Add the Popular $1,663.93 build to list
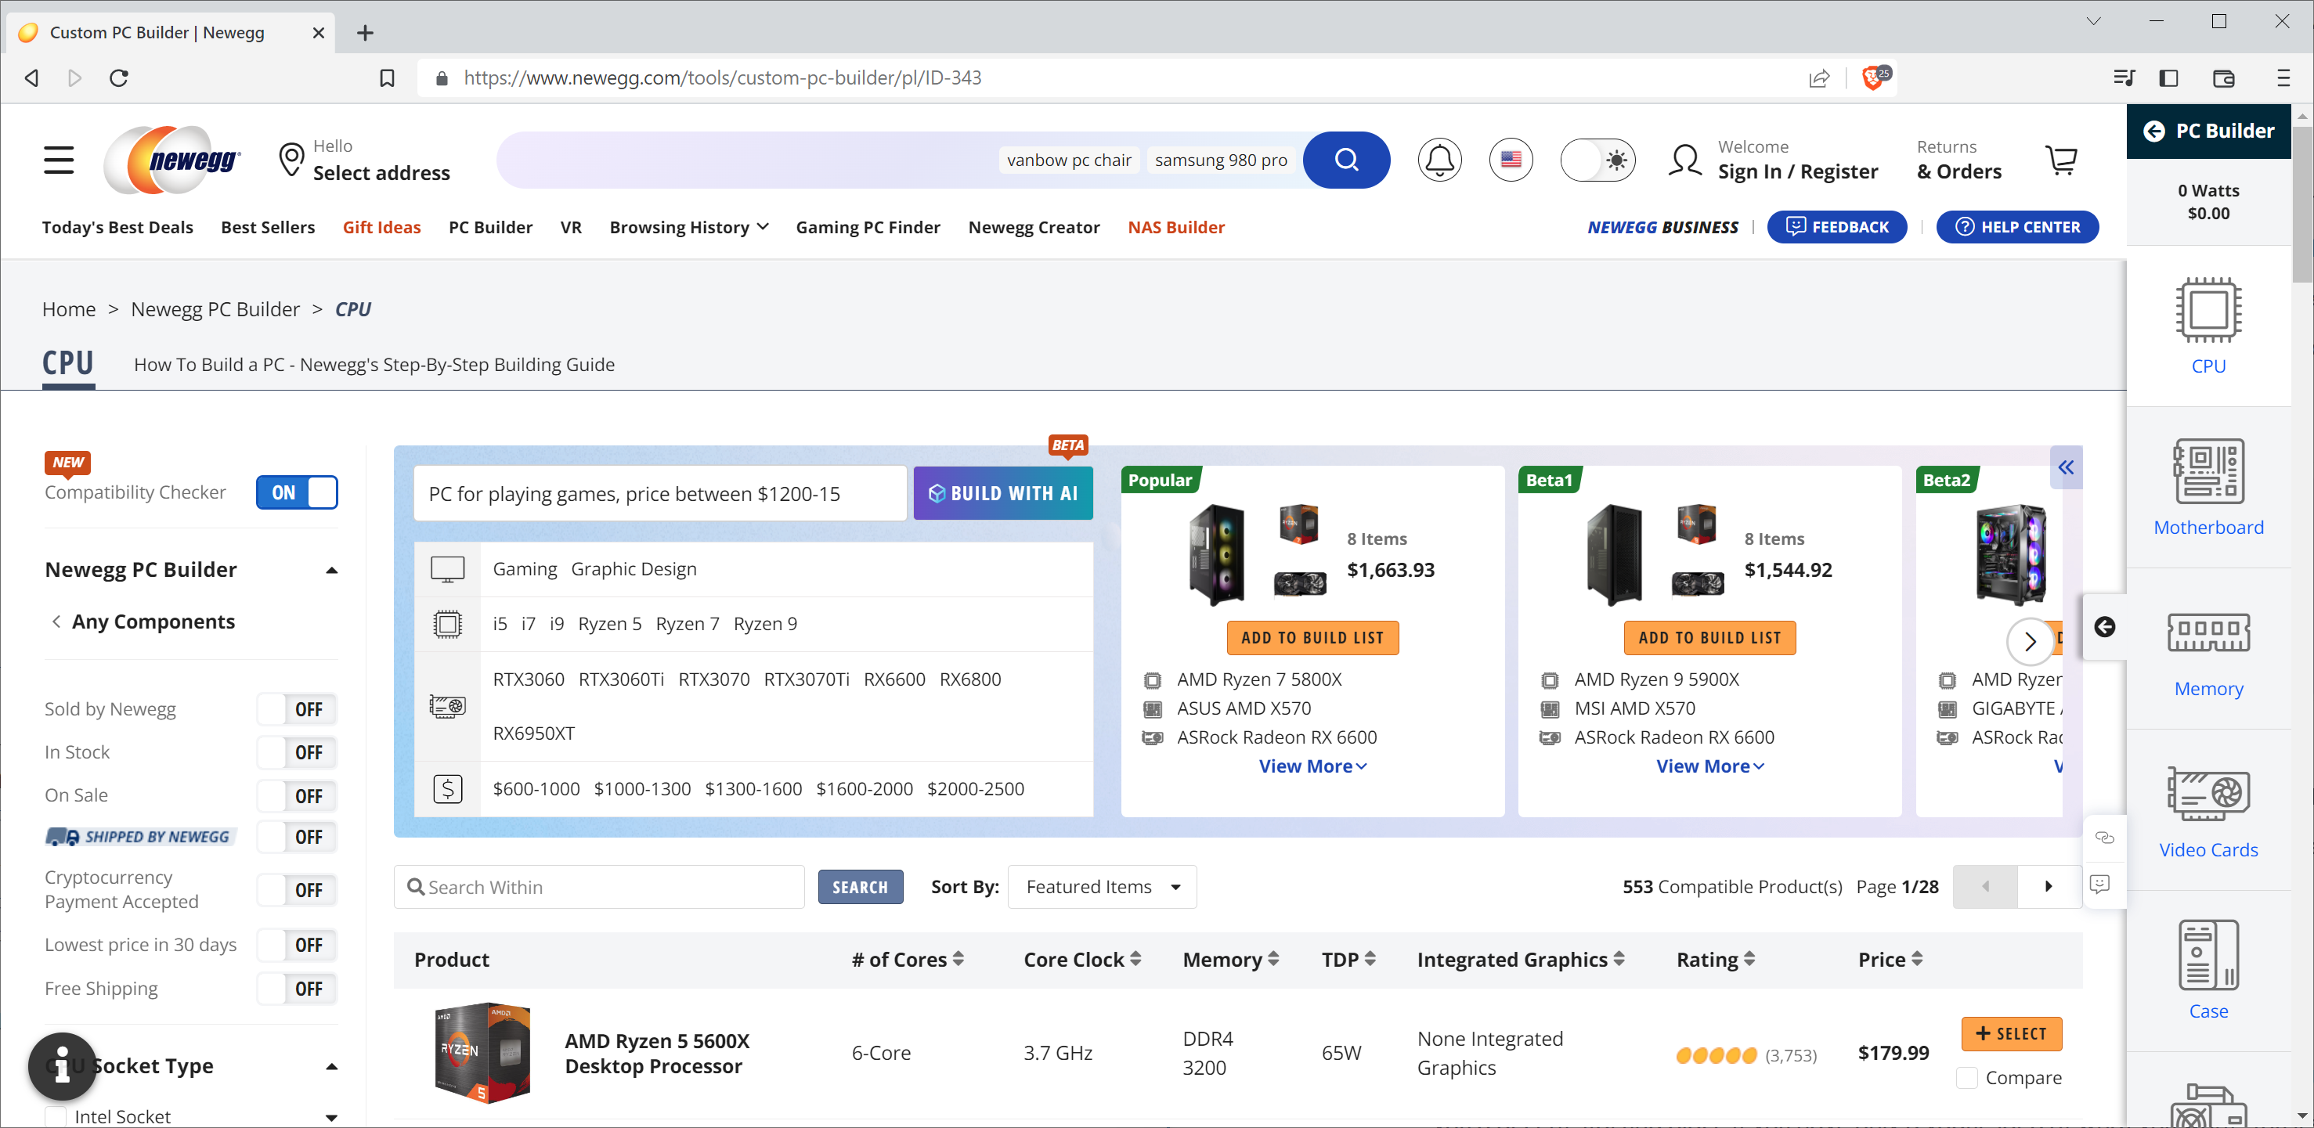The height and width of the screenshot is (1128, 2314). (1312, 638)
